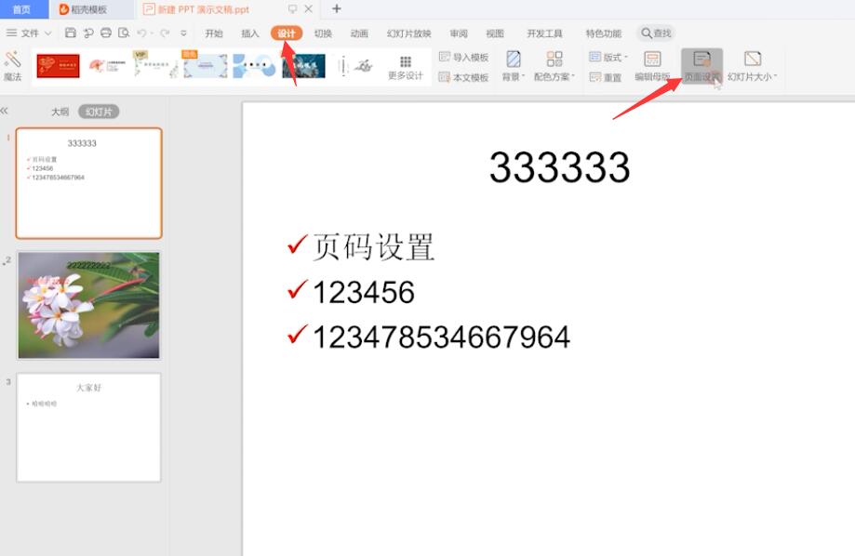This screenshot has height=556, width=855.
Task: Expand the 版式 layout dropdown
Action: (x=608, y=57)
